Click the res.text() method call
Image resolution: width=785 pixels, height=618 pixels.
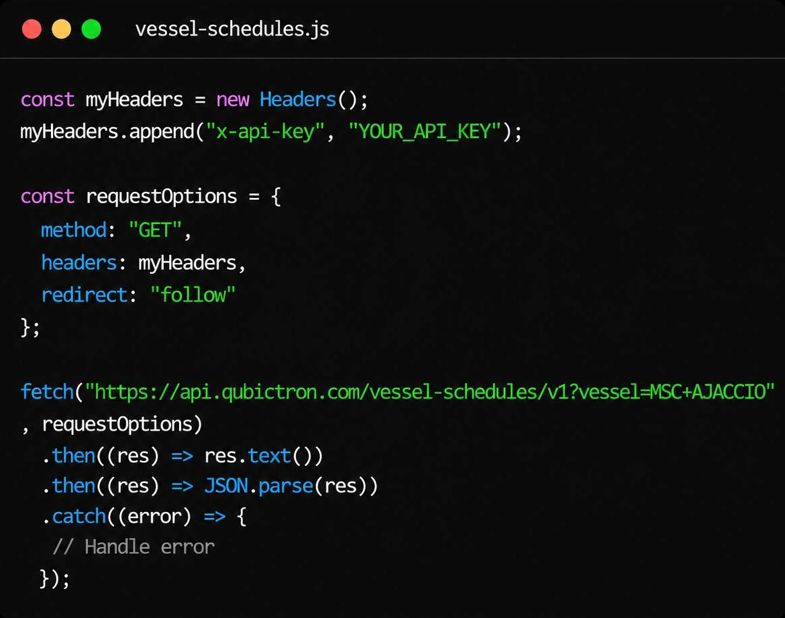coord(263,456)
